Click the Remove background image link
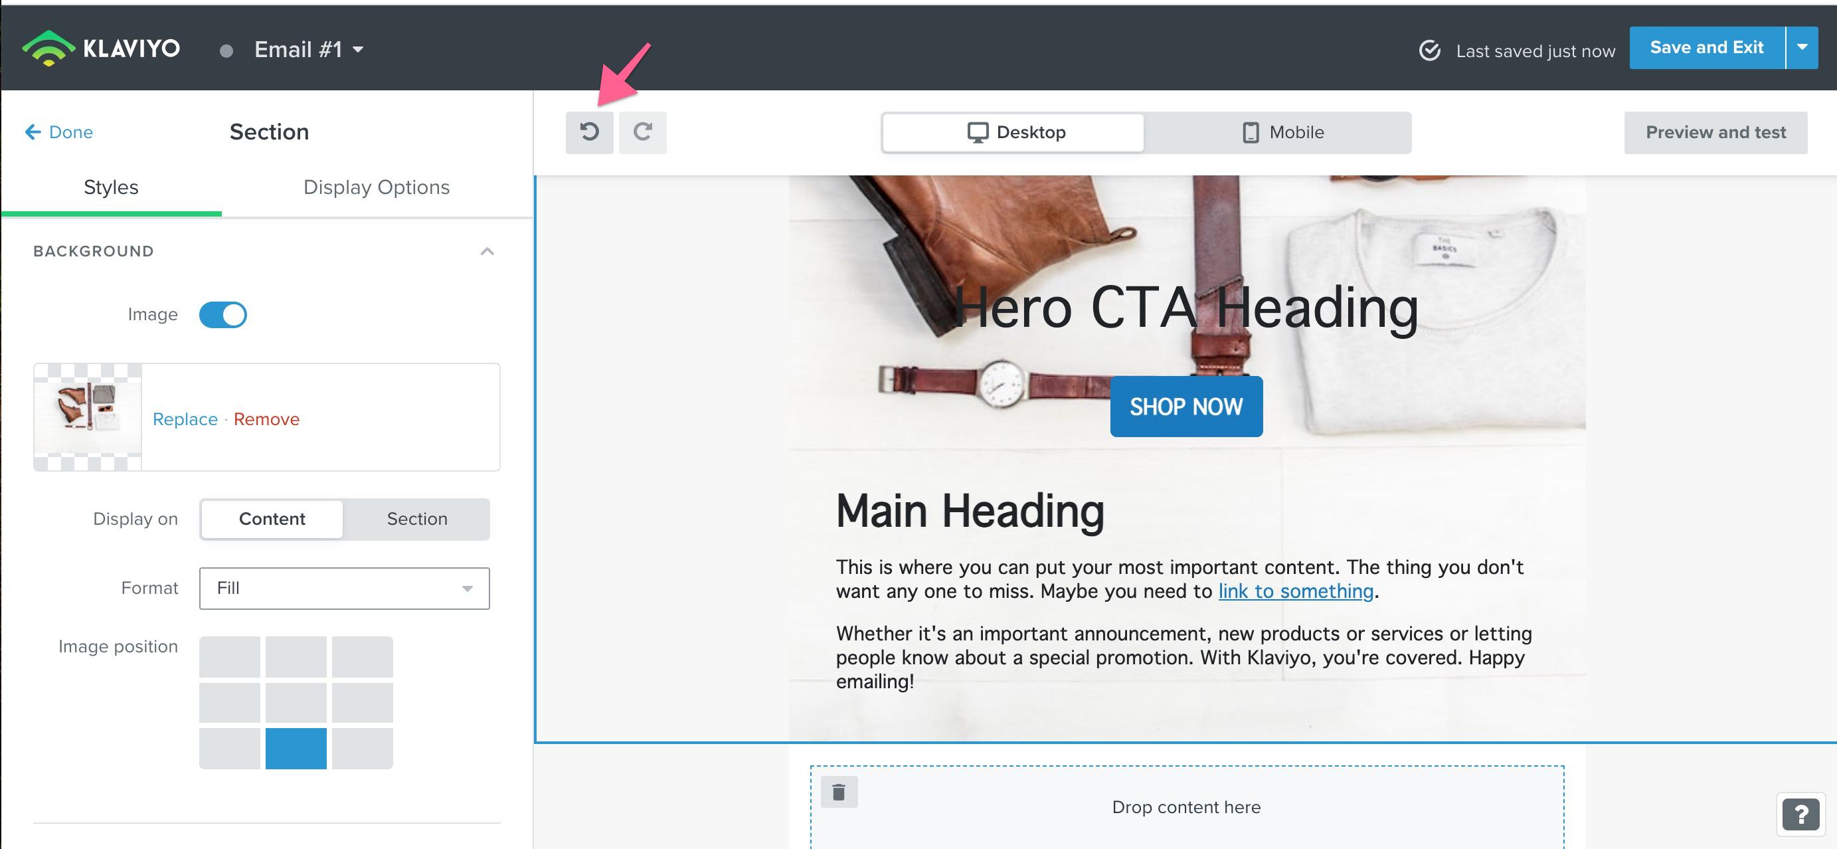The image size is (1837, 849). tap(267, 419)
